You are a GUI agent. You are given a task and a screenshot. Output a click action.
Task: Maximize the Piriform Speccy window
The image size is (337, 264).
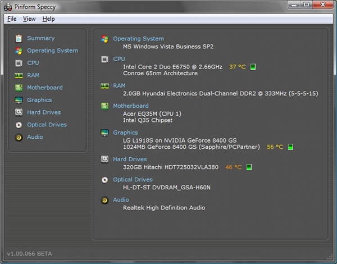click(x=307, y=4)
